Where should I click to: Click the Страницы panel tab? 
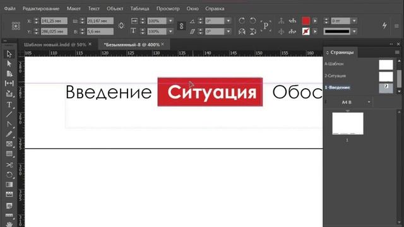(x=340, y=52)
